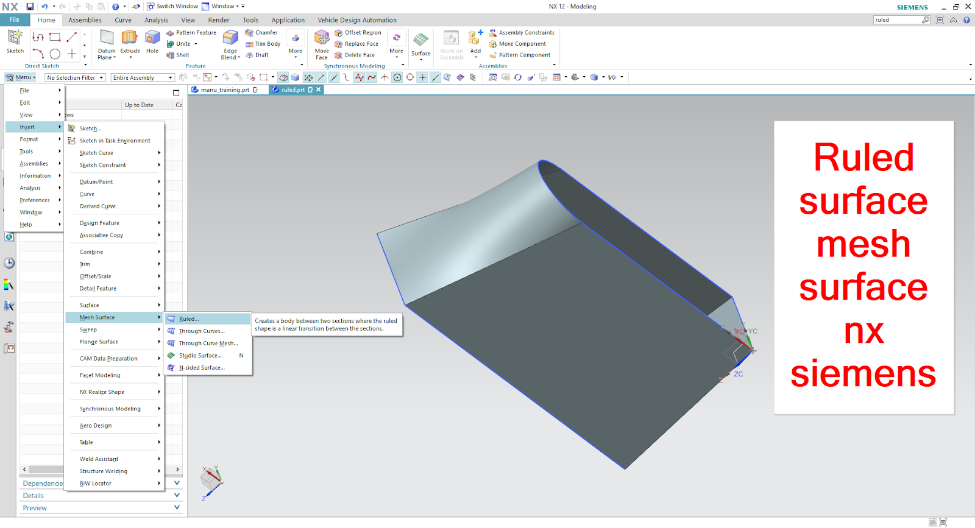Click Offset Region command
975x528 pixels.
[x=358, y=33]
